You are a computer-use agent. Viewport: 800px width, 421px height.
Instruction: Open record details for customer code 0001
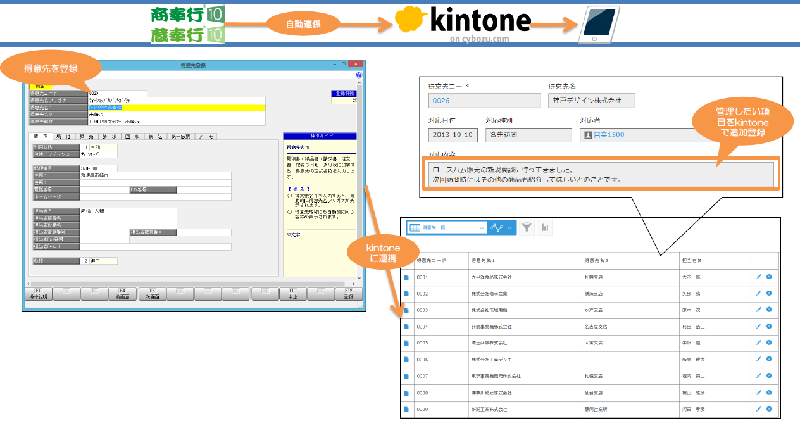(407, 277)
